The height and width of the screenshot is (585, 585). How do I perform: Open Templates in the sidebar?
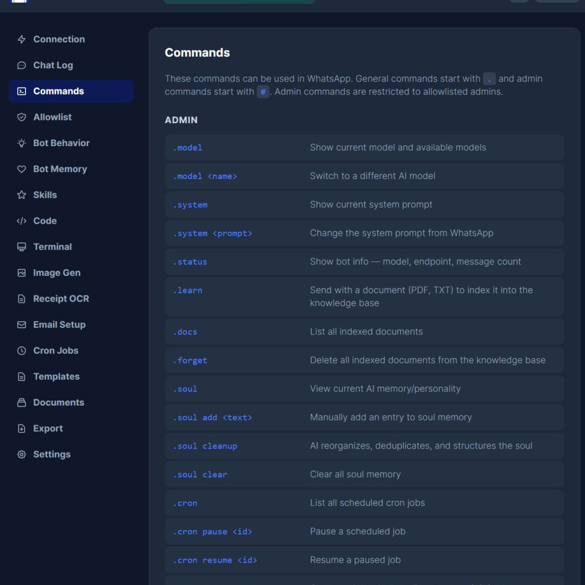(x=56, y=377)
